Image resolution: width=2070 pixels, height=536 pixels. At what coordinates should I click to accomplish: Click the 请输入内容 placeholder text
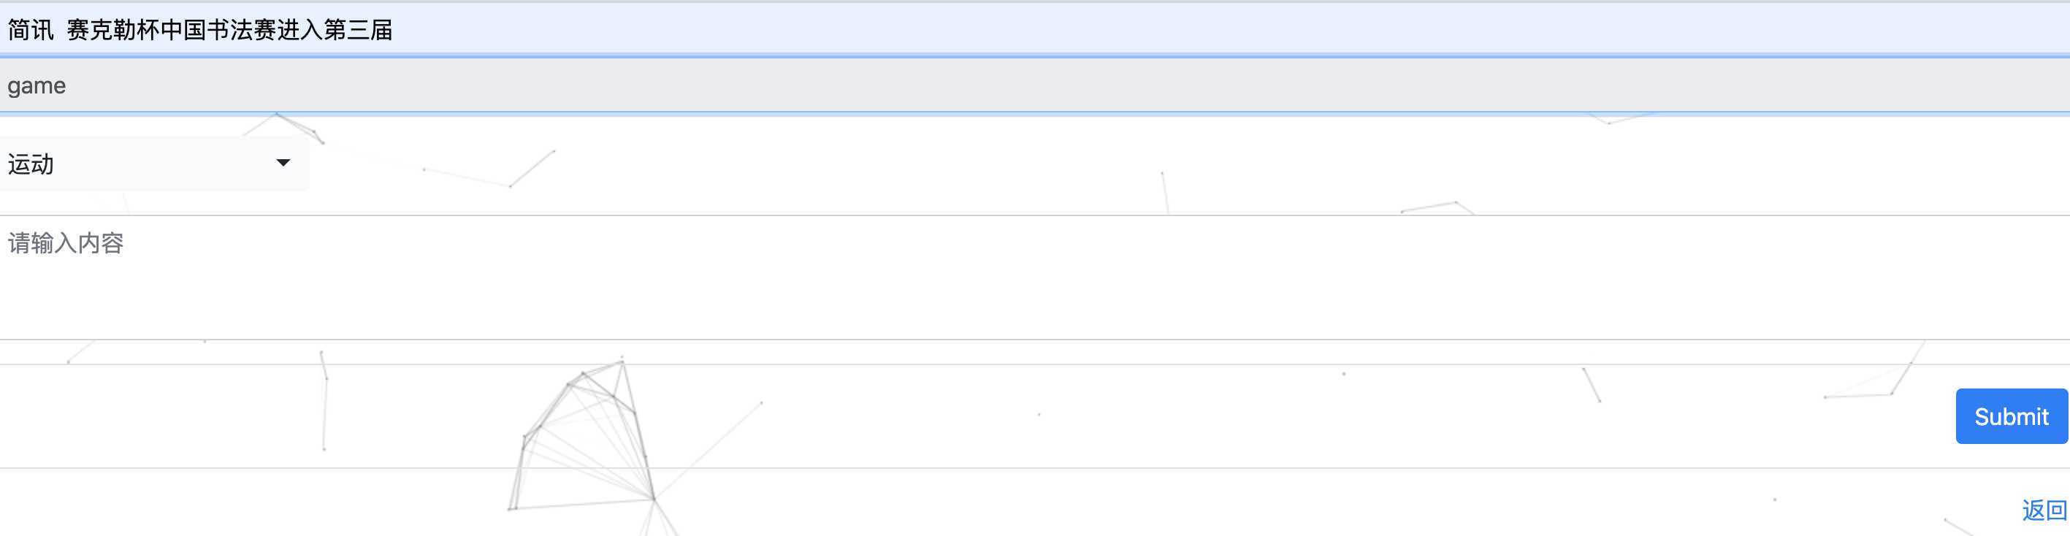[x=65, y=242]
